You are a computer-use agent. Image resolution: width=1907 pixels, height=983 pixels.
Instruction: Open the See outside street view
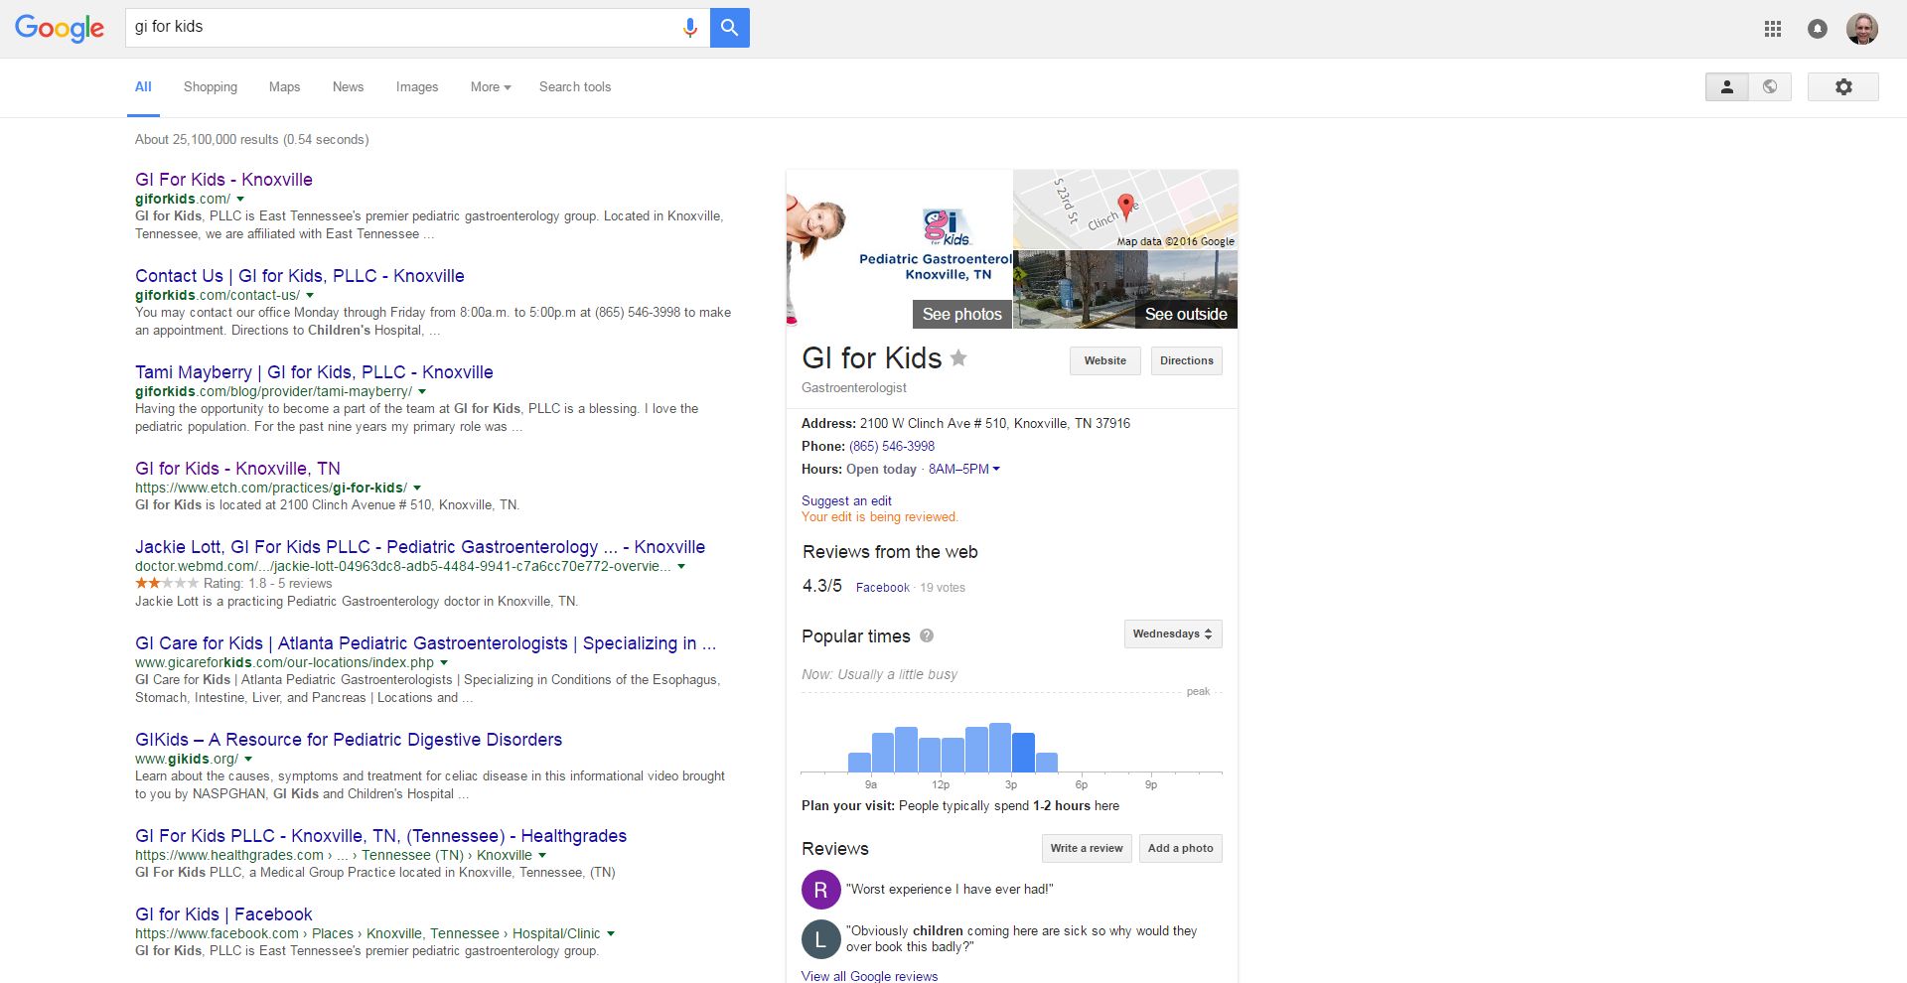click(x=1125, y=289)
